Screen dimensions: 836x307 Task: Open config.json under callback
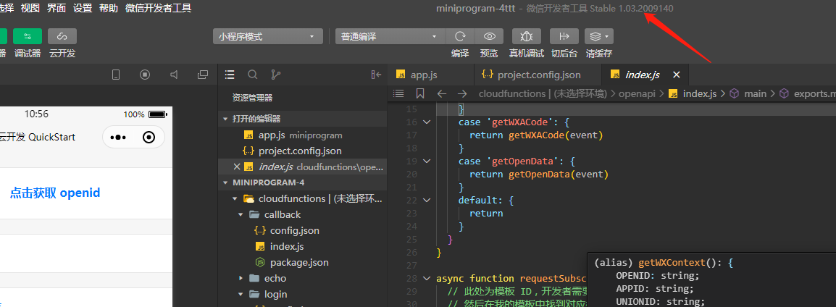coord(303,231)
